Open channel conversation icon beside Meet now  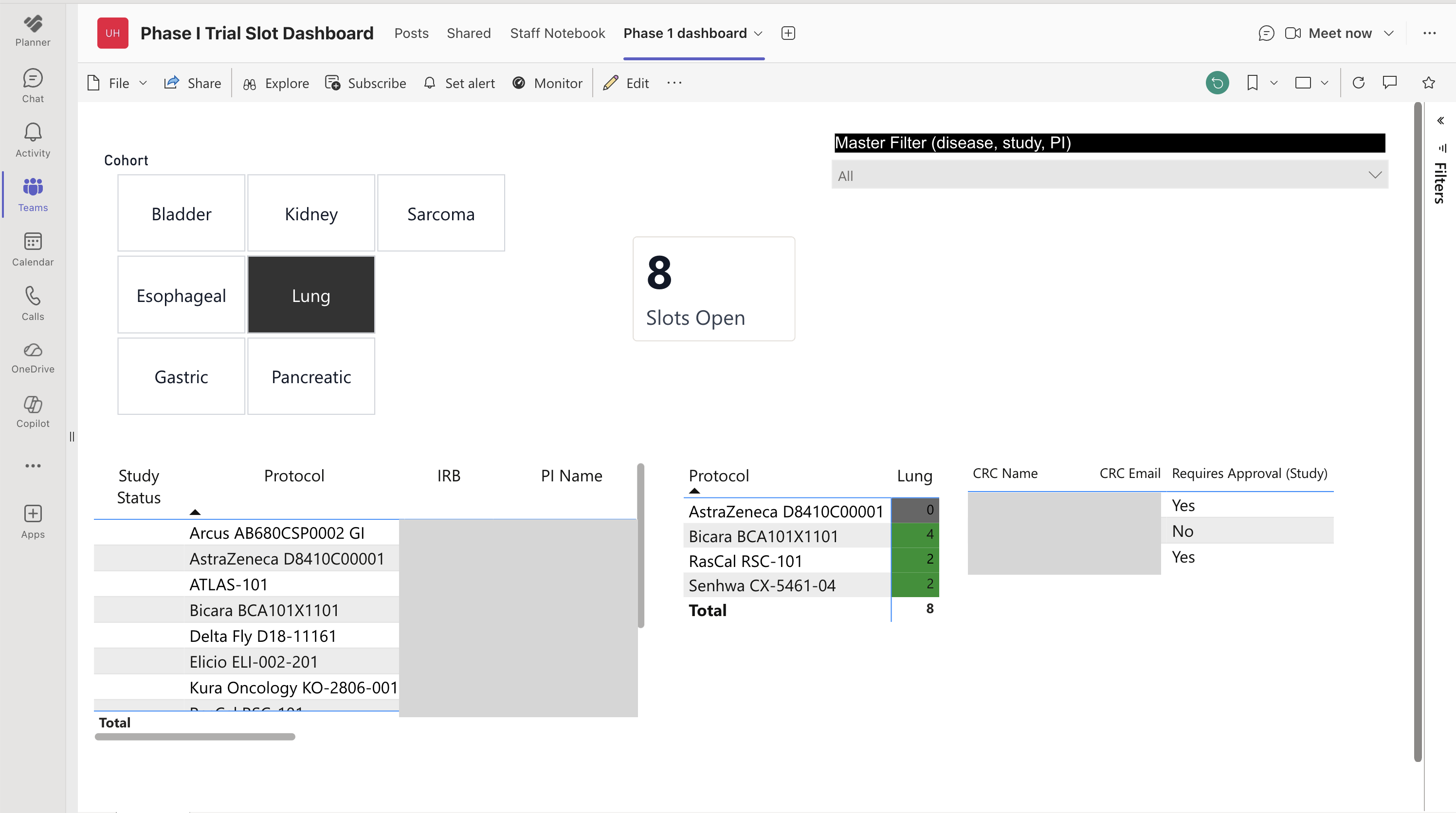tap(1266, 34)
